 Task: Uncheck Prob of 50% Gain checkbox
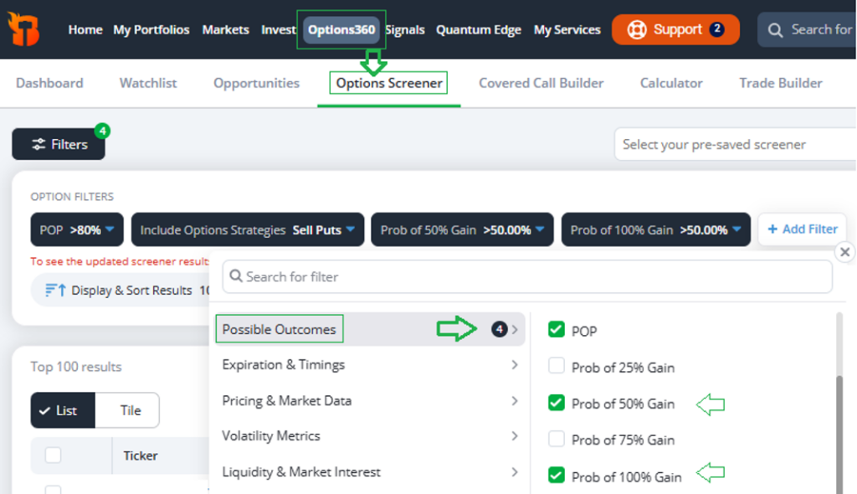pos(557,403)
